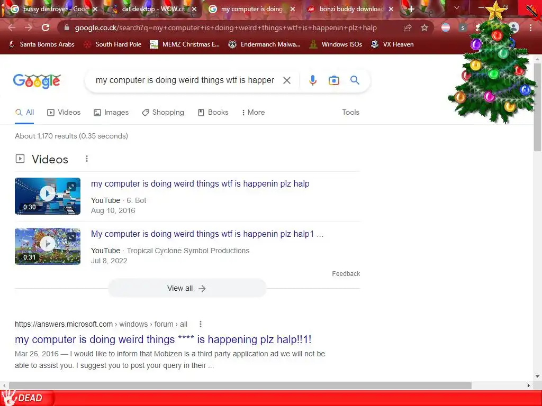Click inside the Google search text field
The height and width of the screenshot is (406, 542).
pos(185,80)
